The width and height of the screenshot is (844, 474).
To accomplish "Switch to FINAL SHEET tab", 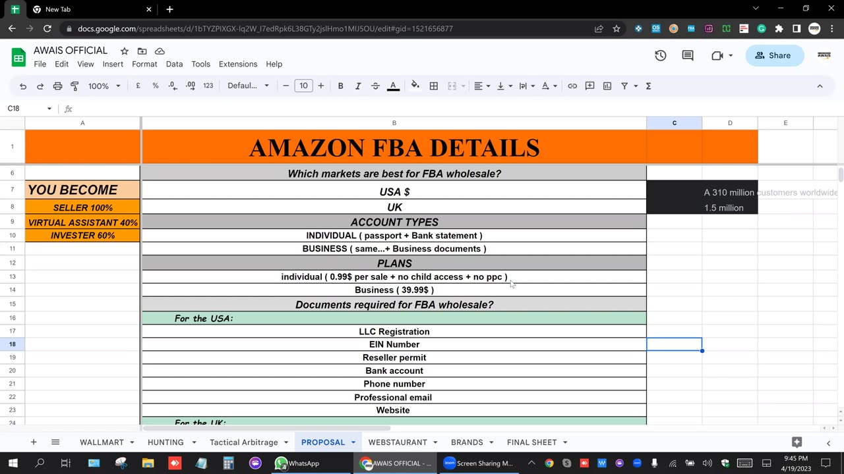I will tap(531, 442).
